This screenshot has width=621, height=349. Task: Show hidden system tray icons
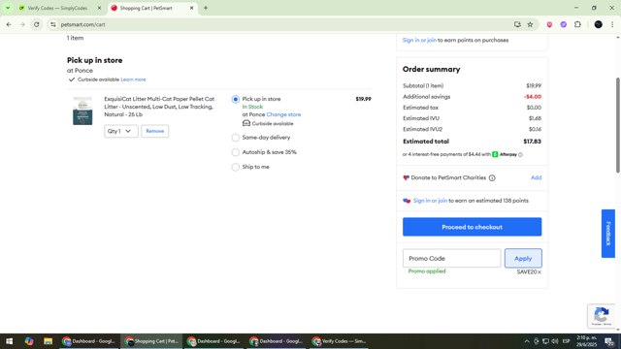click(527, 341)
